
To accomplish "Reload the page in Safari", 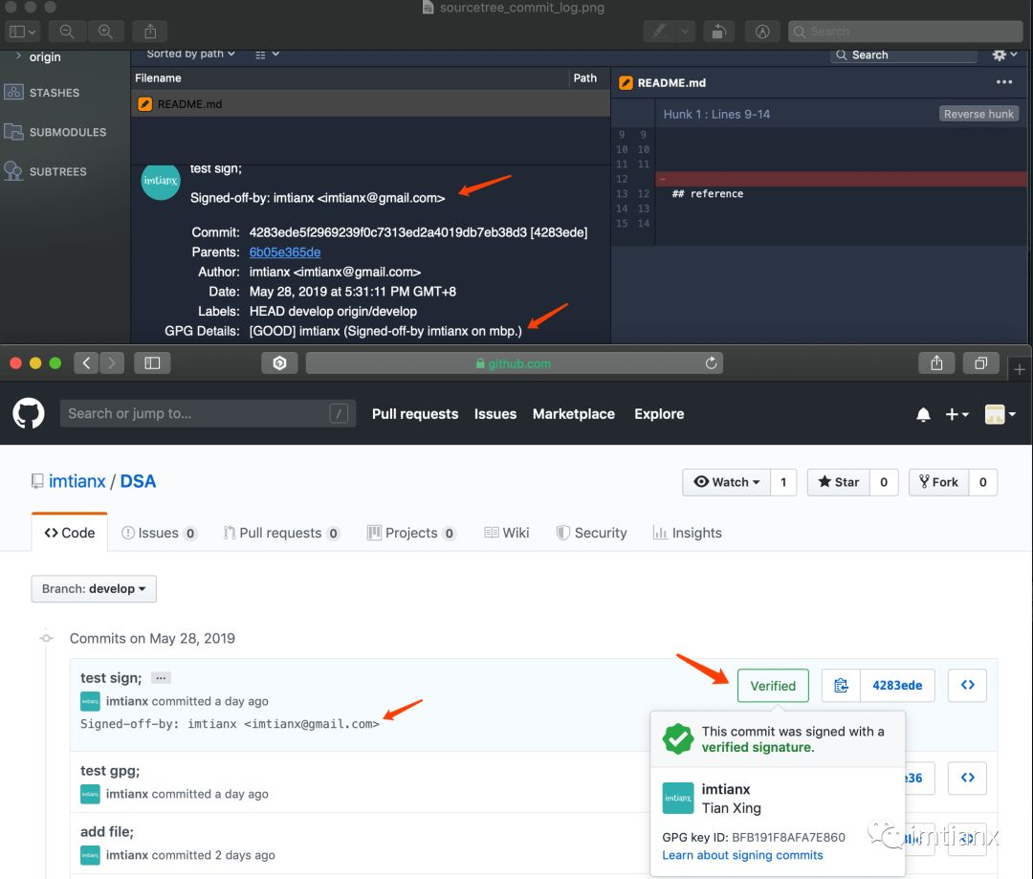I will click(711, 363).
